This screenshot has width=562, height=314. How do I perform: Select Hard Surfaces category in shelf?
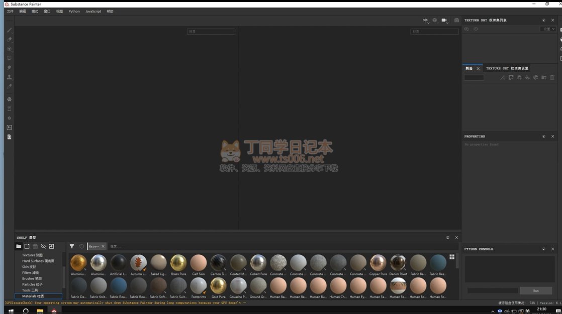pyautogui.click(x=38, y=261)
